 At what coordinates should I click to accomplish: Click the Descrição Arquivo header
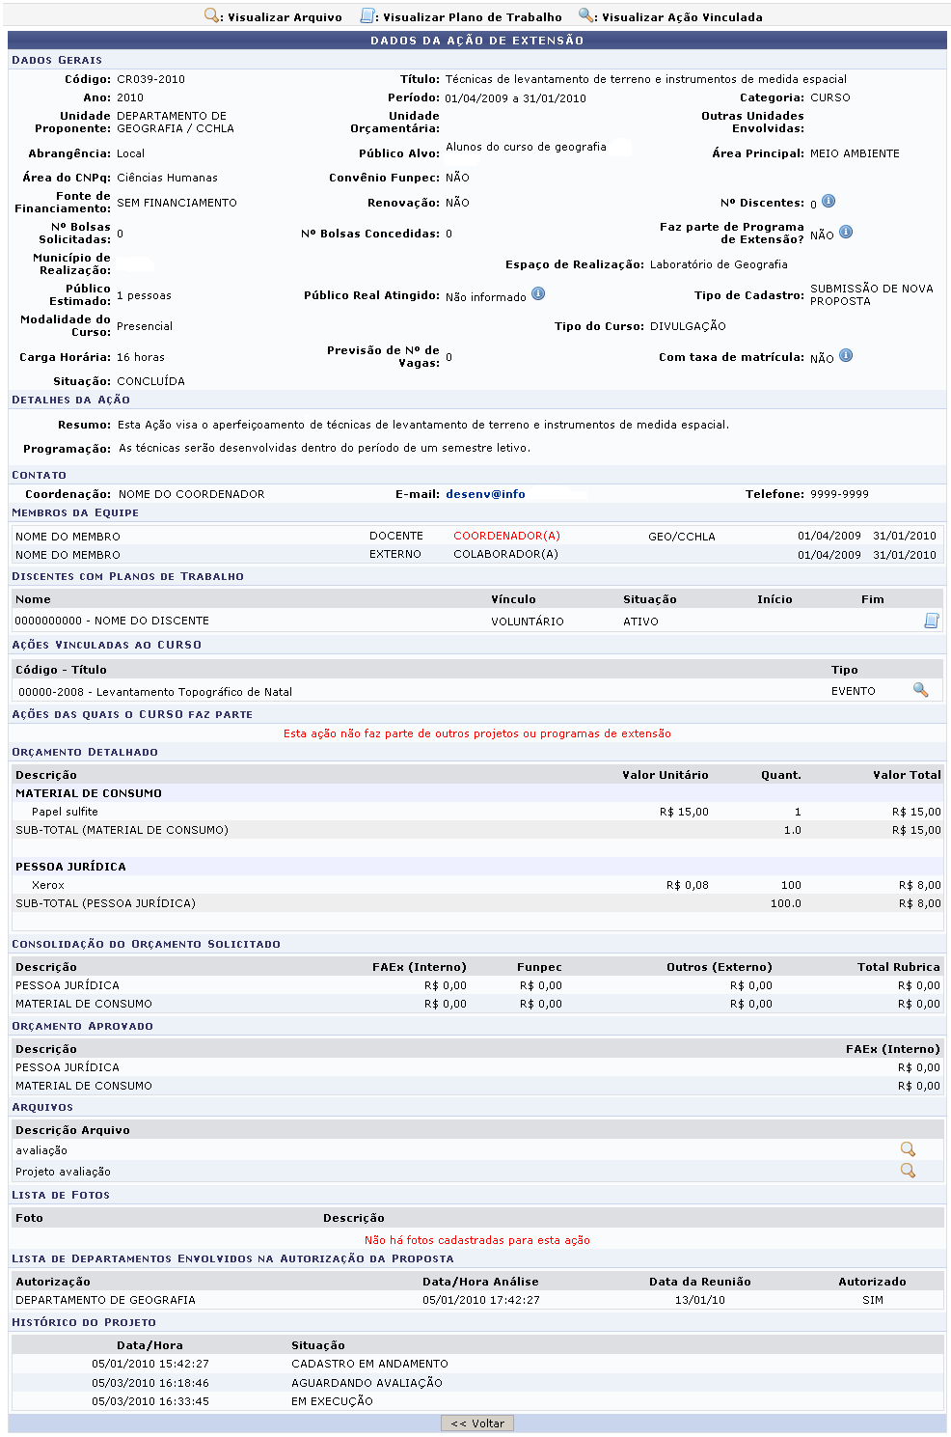[x=72, y=1130]
